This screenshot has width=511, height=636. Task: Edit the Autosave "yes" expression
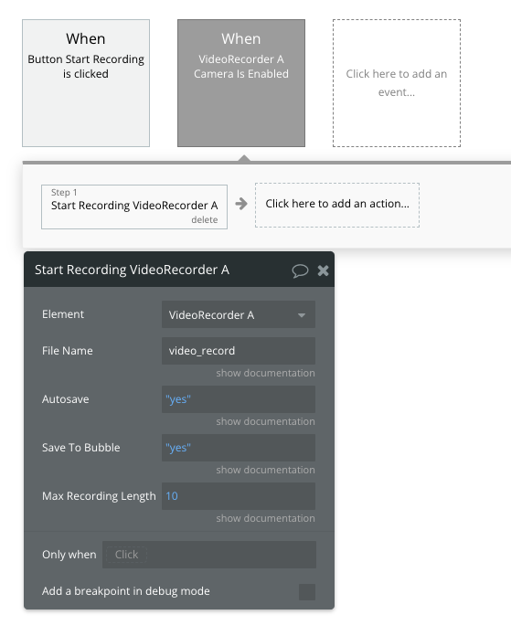[239, 399]
